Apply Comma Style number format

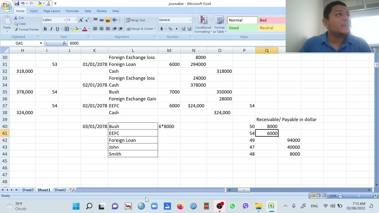pyautogui.click(x=176, y=29)
